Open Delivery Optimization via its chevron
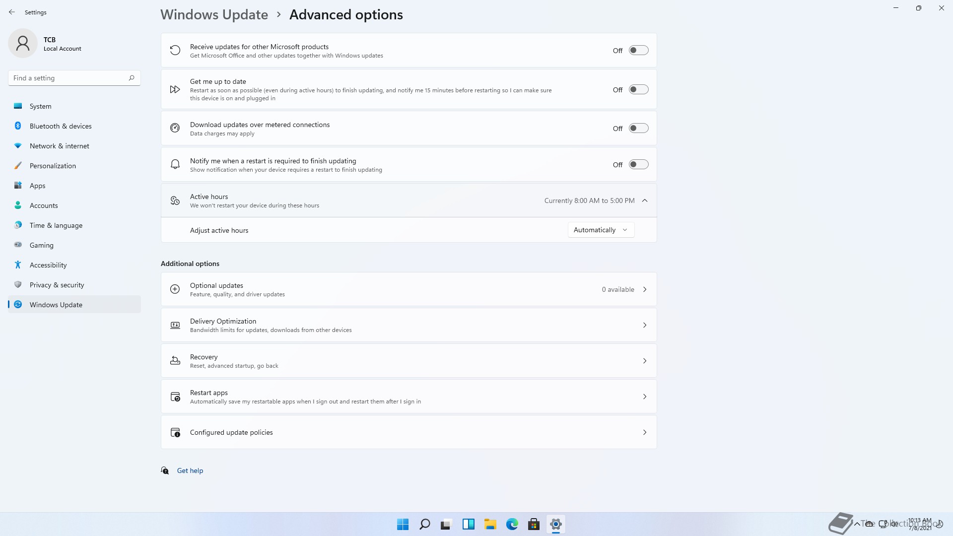Viewport: 953px width, 536px height. click(645, 325)
